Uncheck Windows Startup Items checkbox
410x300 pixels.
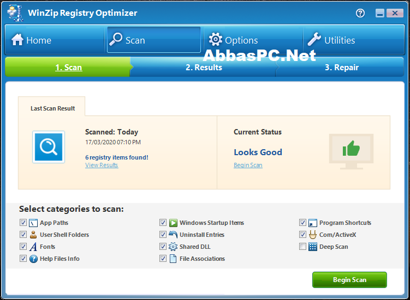[x=163, y=223]
